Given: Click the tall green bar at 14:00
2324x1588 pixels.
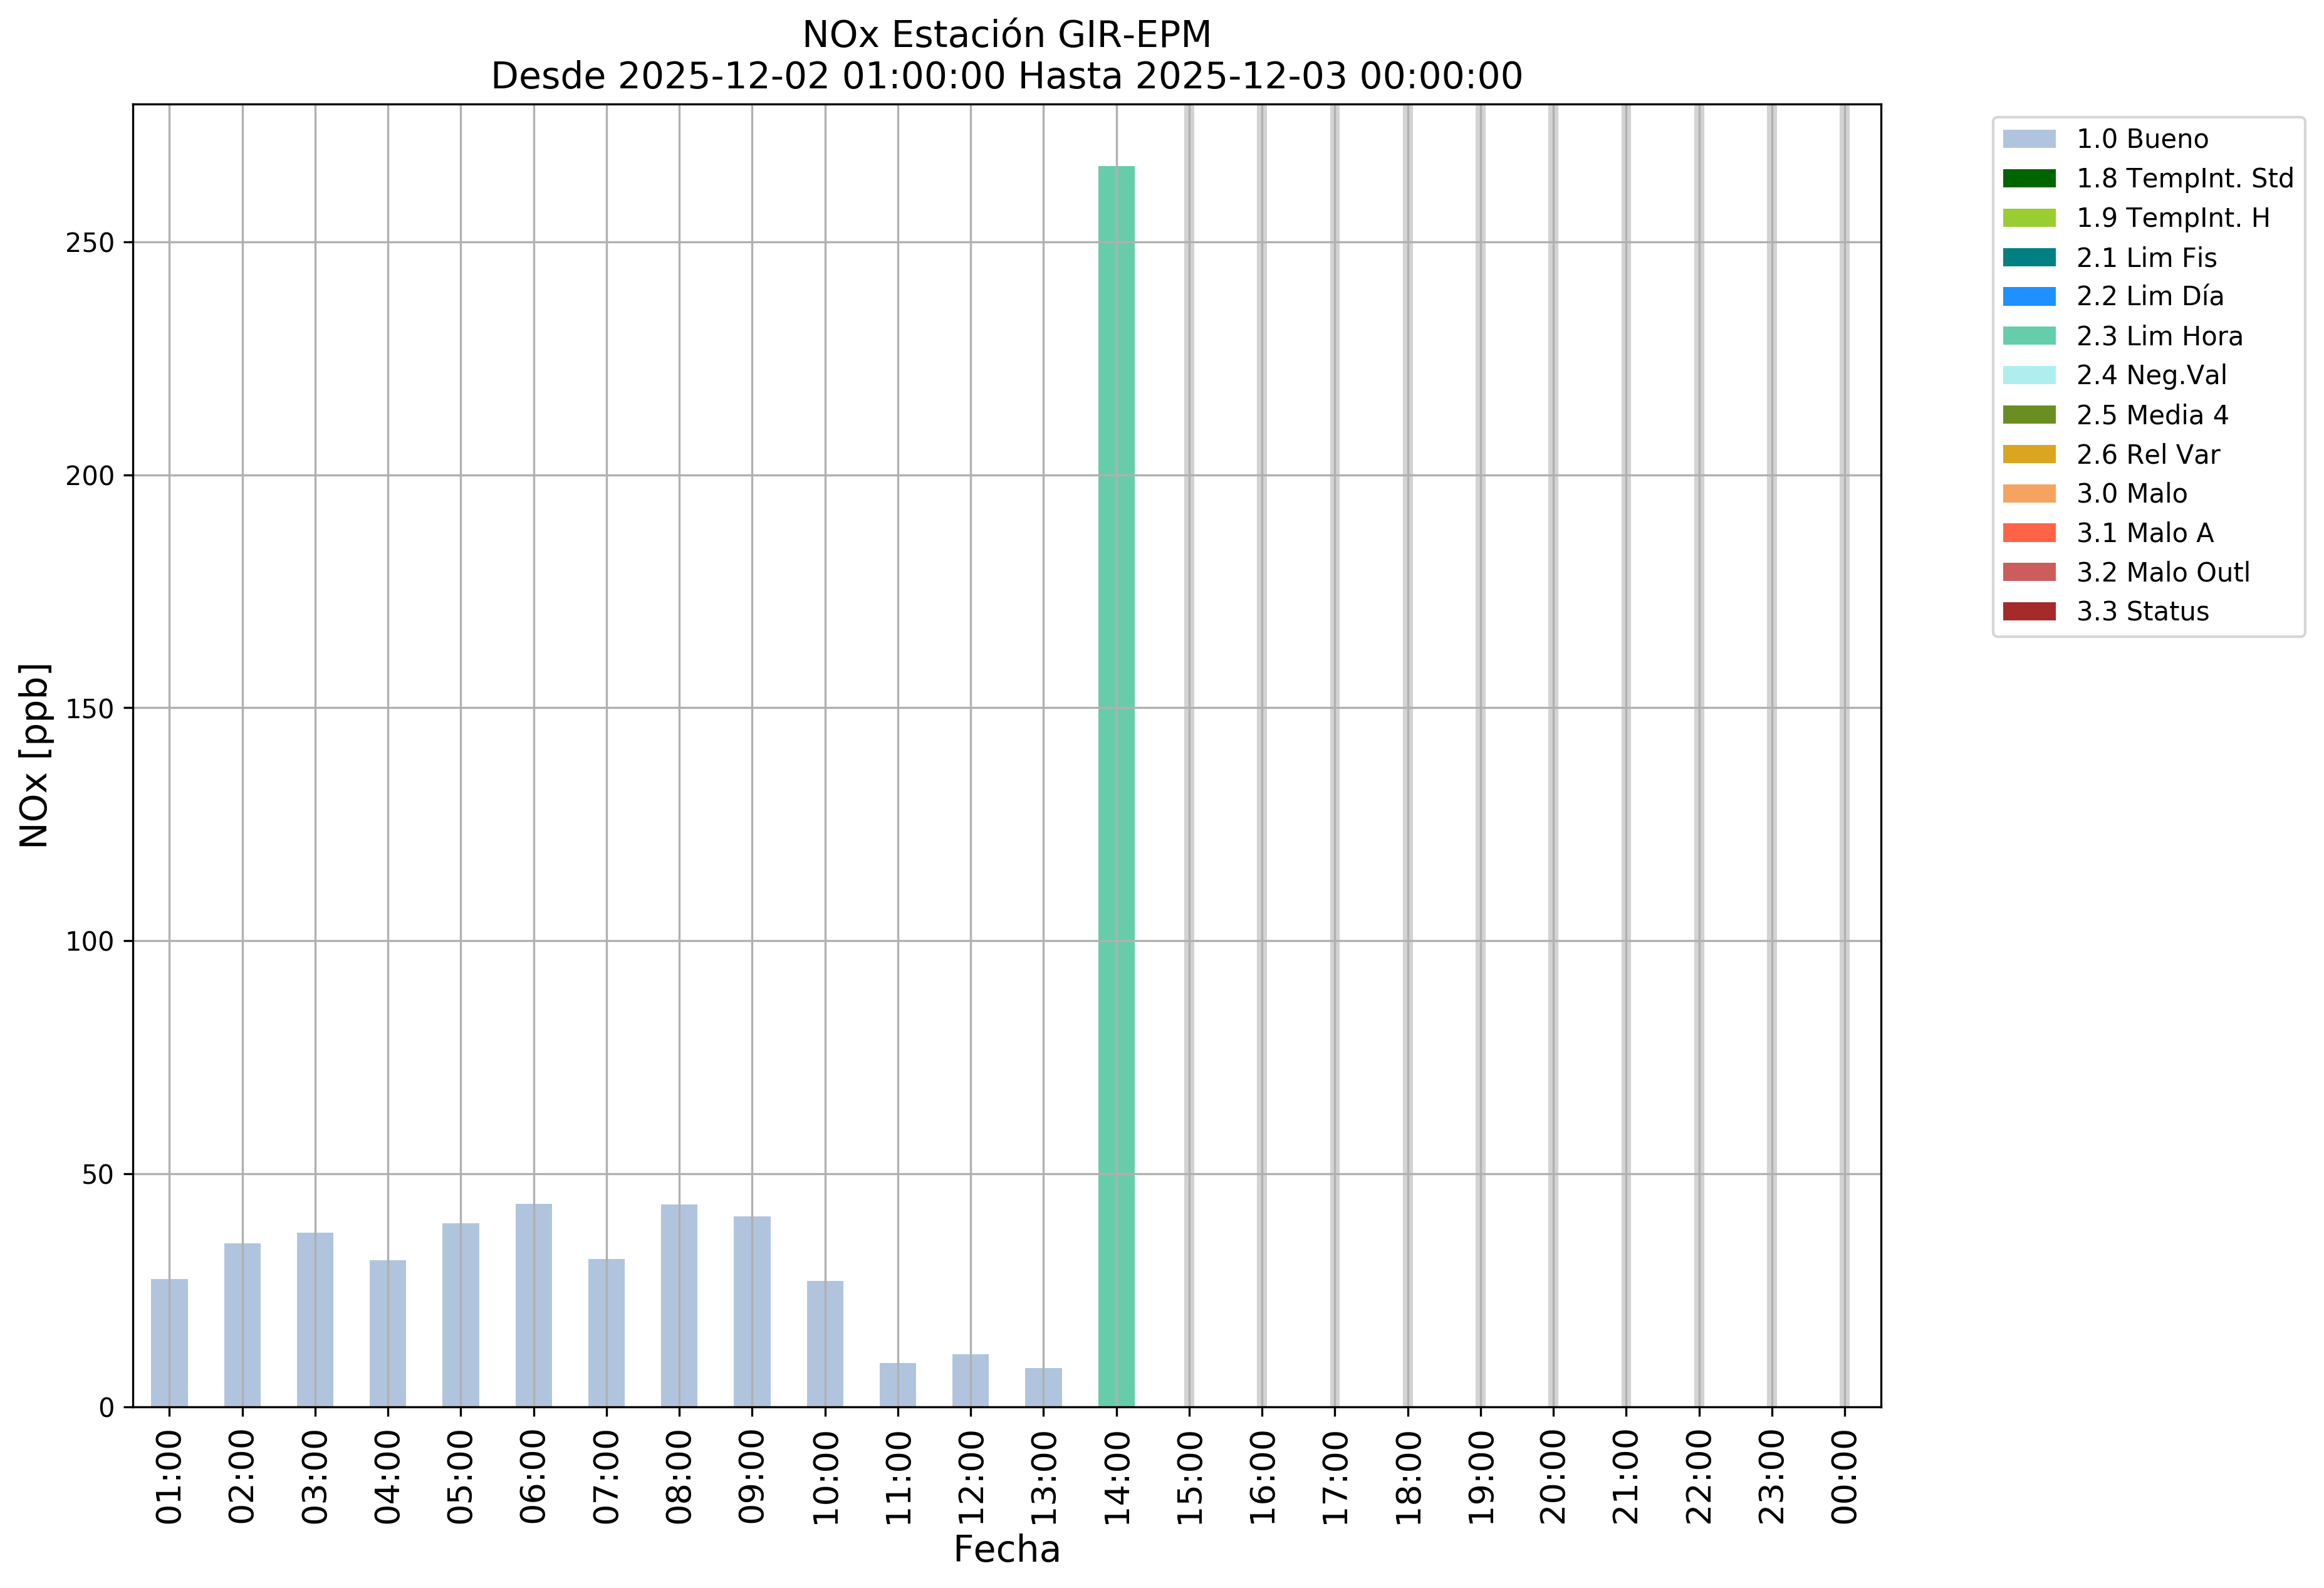Looking at the screenshot, I should pos(1116,786).
